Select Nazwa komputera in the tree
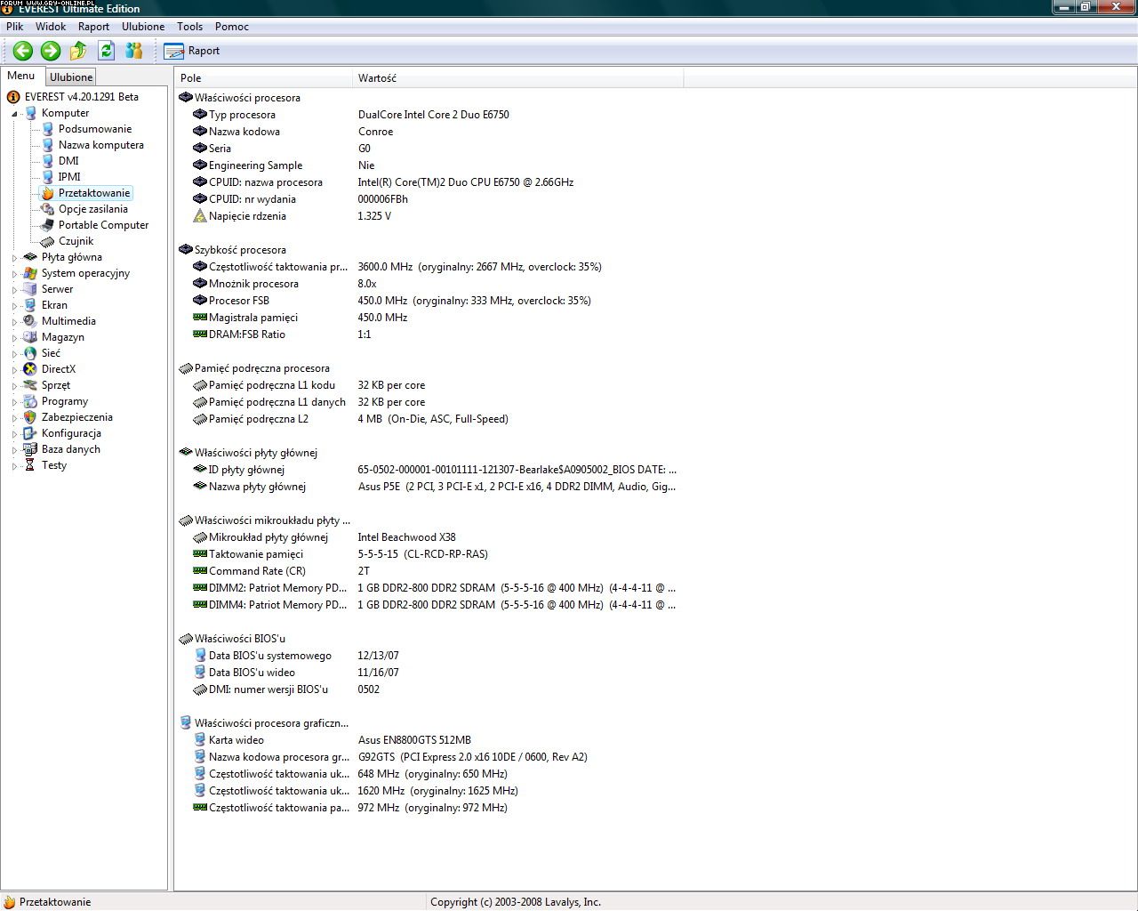Image resolution: width=1138 pixels, height=911 pixels. [x=100, y=145]
